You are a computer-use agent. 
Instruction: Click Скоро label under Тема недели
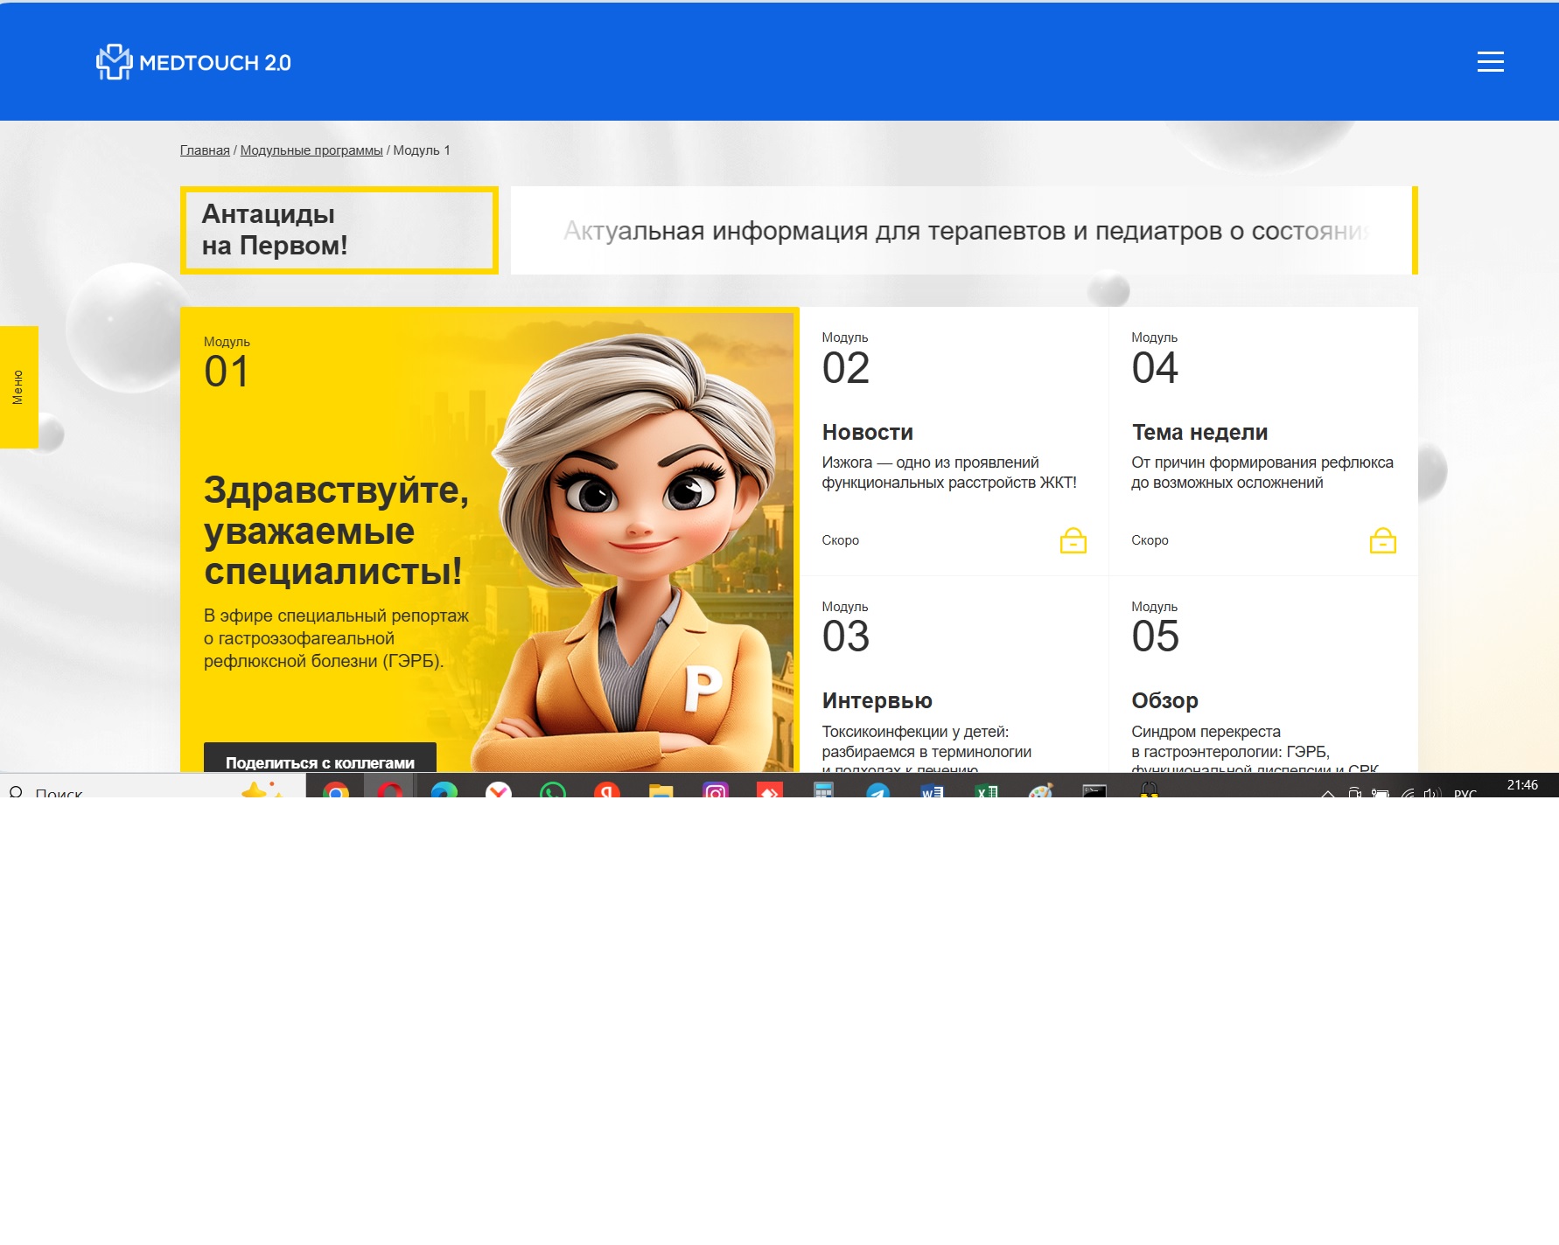pos(1150,540)
